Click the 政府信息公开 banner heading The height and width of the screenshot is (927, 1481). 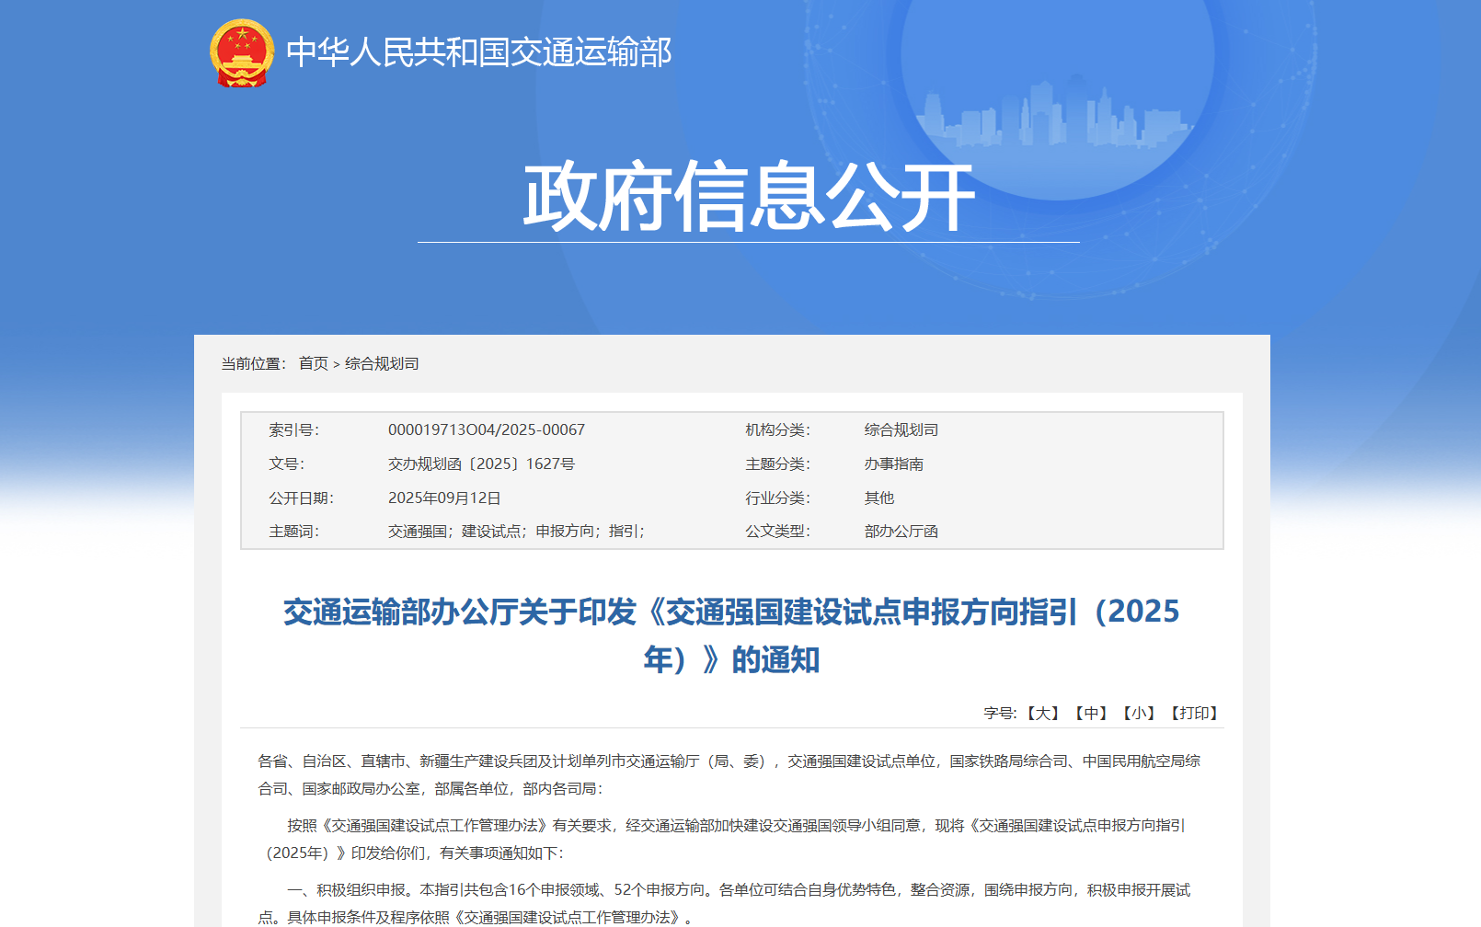click(x=749, y=196)
